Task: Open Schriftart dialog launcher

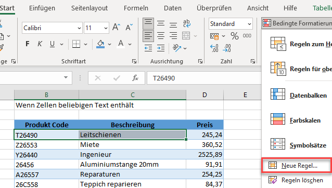Action: click(x=134, y=61)
